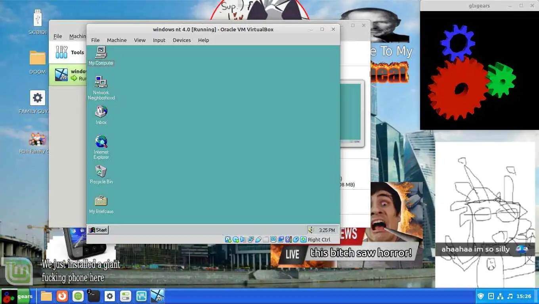
Task: Click VirtualBox shared folders indicator
Action: 266,239
